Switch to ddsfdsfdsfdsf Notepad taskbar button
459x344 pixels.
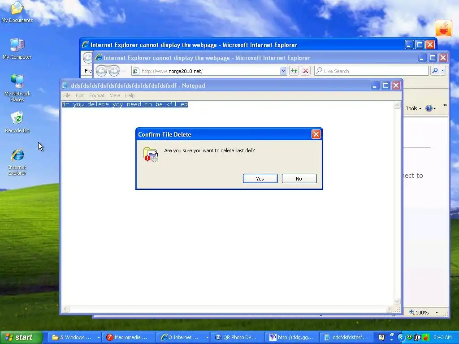(x=346, y=337)
